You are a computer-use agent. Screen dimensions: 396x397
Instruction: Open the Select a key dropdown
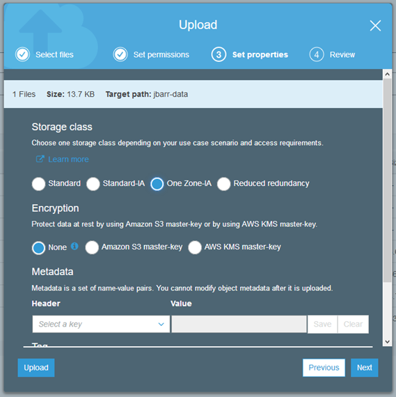coord(101,324)
